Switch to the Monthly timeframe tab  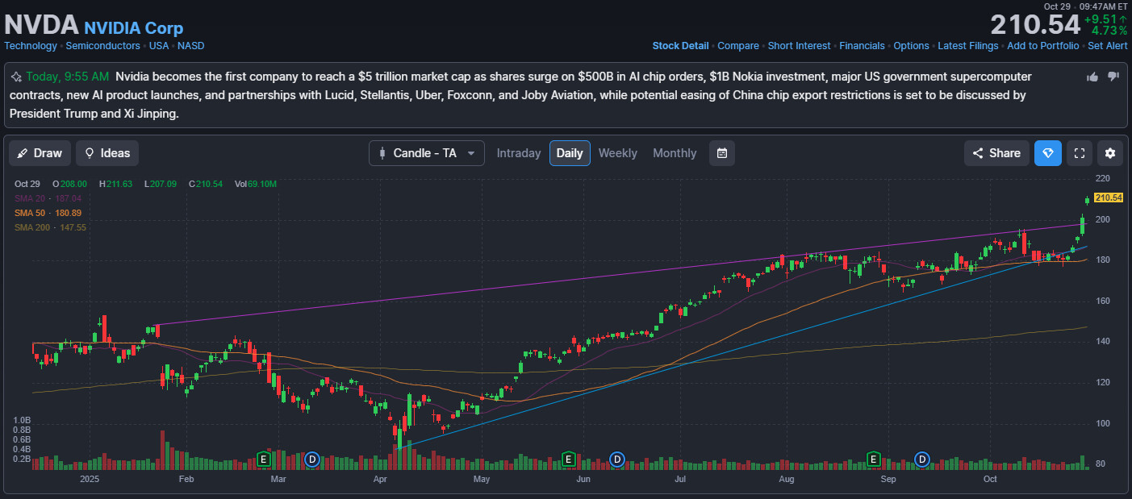(675, 153)
